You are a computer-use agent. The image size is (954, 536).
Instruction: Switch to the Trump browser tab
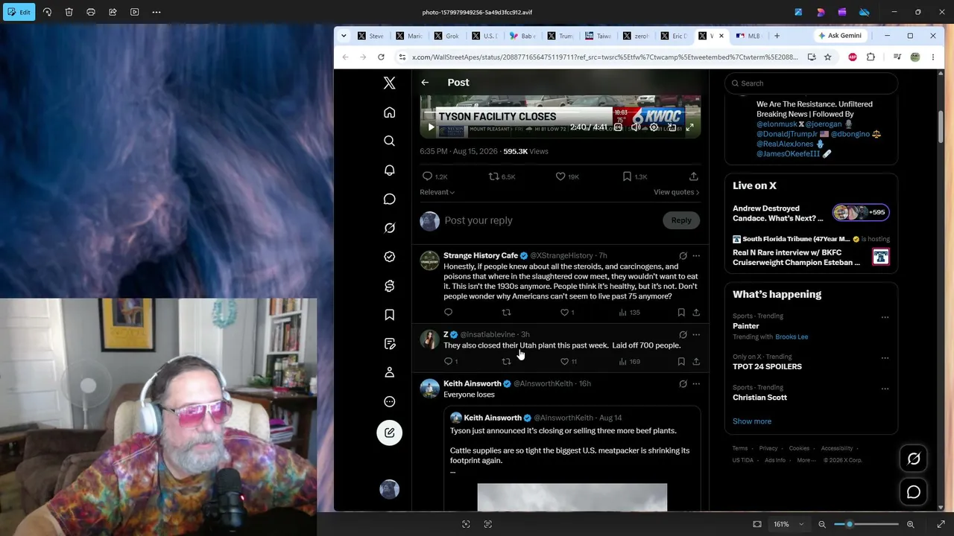560,36
